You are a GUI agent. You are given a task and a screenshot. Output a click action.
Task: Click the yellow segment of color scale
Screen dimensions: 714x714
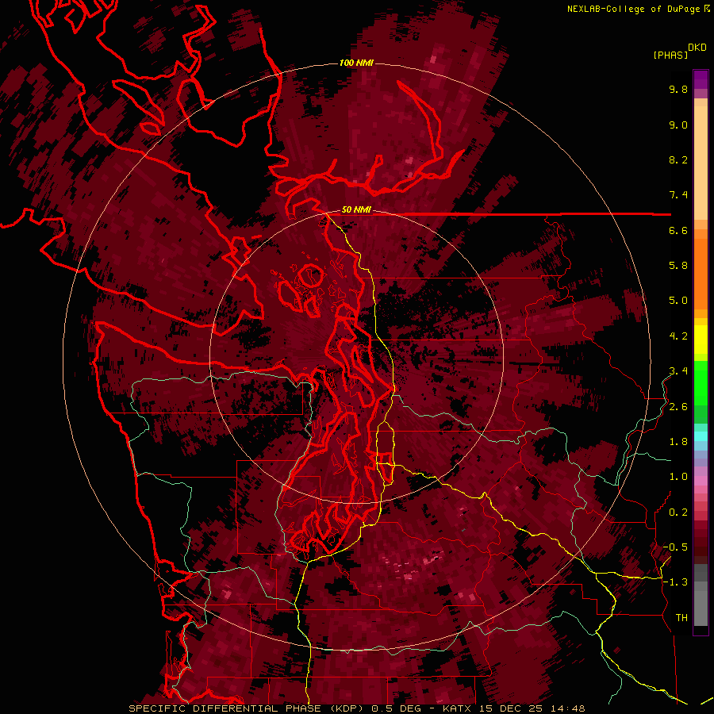(x=701, y=340)
